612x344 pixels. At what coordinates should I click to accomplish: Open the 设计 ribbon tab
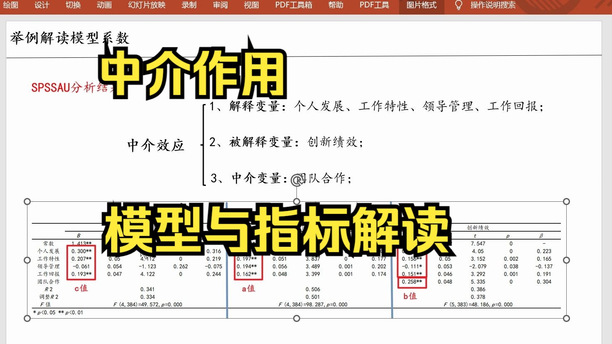coord(42,5)
